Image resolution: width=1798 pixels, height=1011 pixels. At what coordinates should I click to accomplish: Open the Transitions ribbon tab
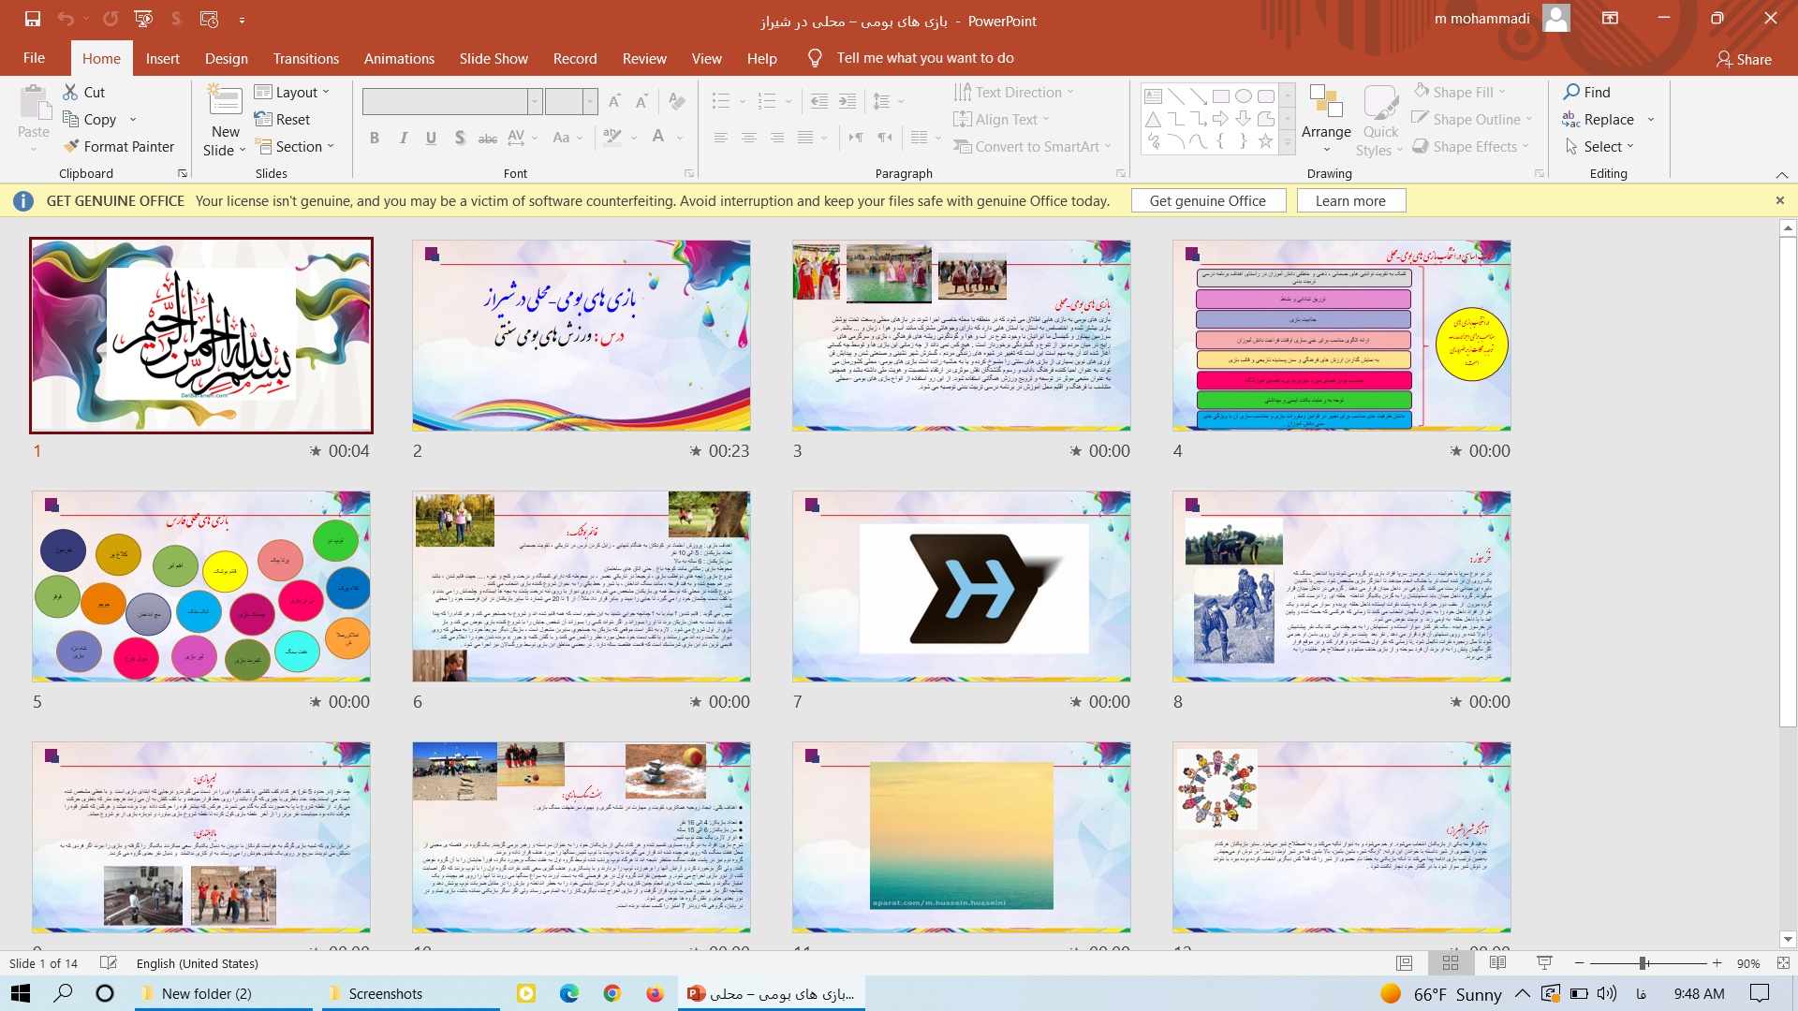coord(305,58)
